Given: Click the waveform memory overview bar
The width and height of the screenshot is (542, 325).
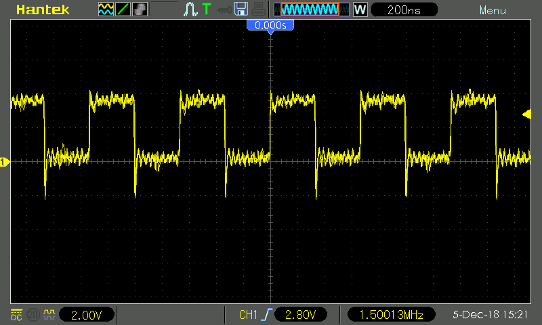Looking at the screenshot, I should point(312,10).
